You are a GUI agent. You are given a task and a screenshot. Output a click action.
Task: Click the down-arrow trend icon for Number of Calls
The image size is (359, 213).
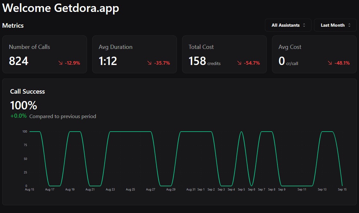60,63
